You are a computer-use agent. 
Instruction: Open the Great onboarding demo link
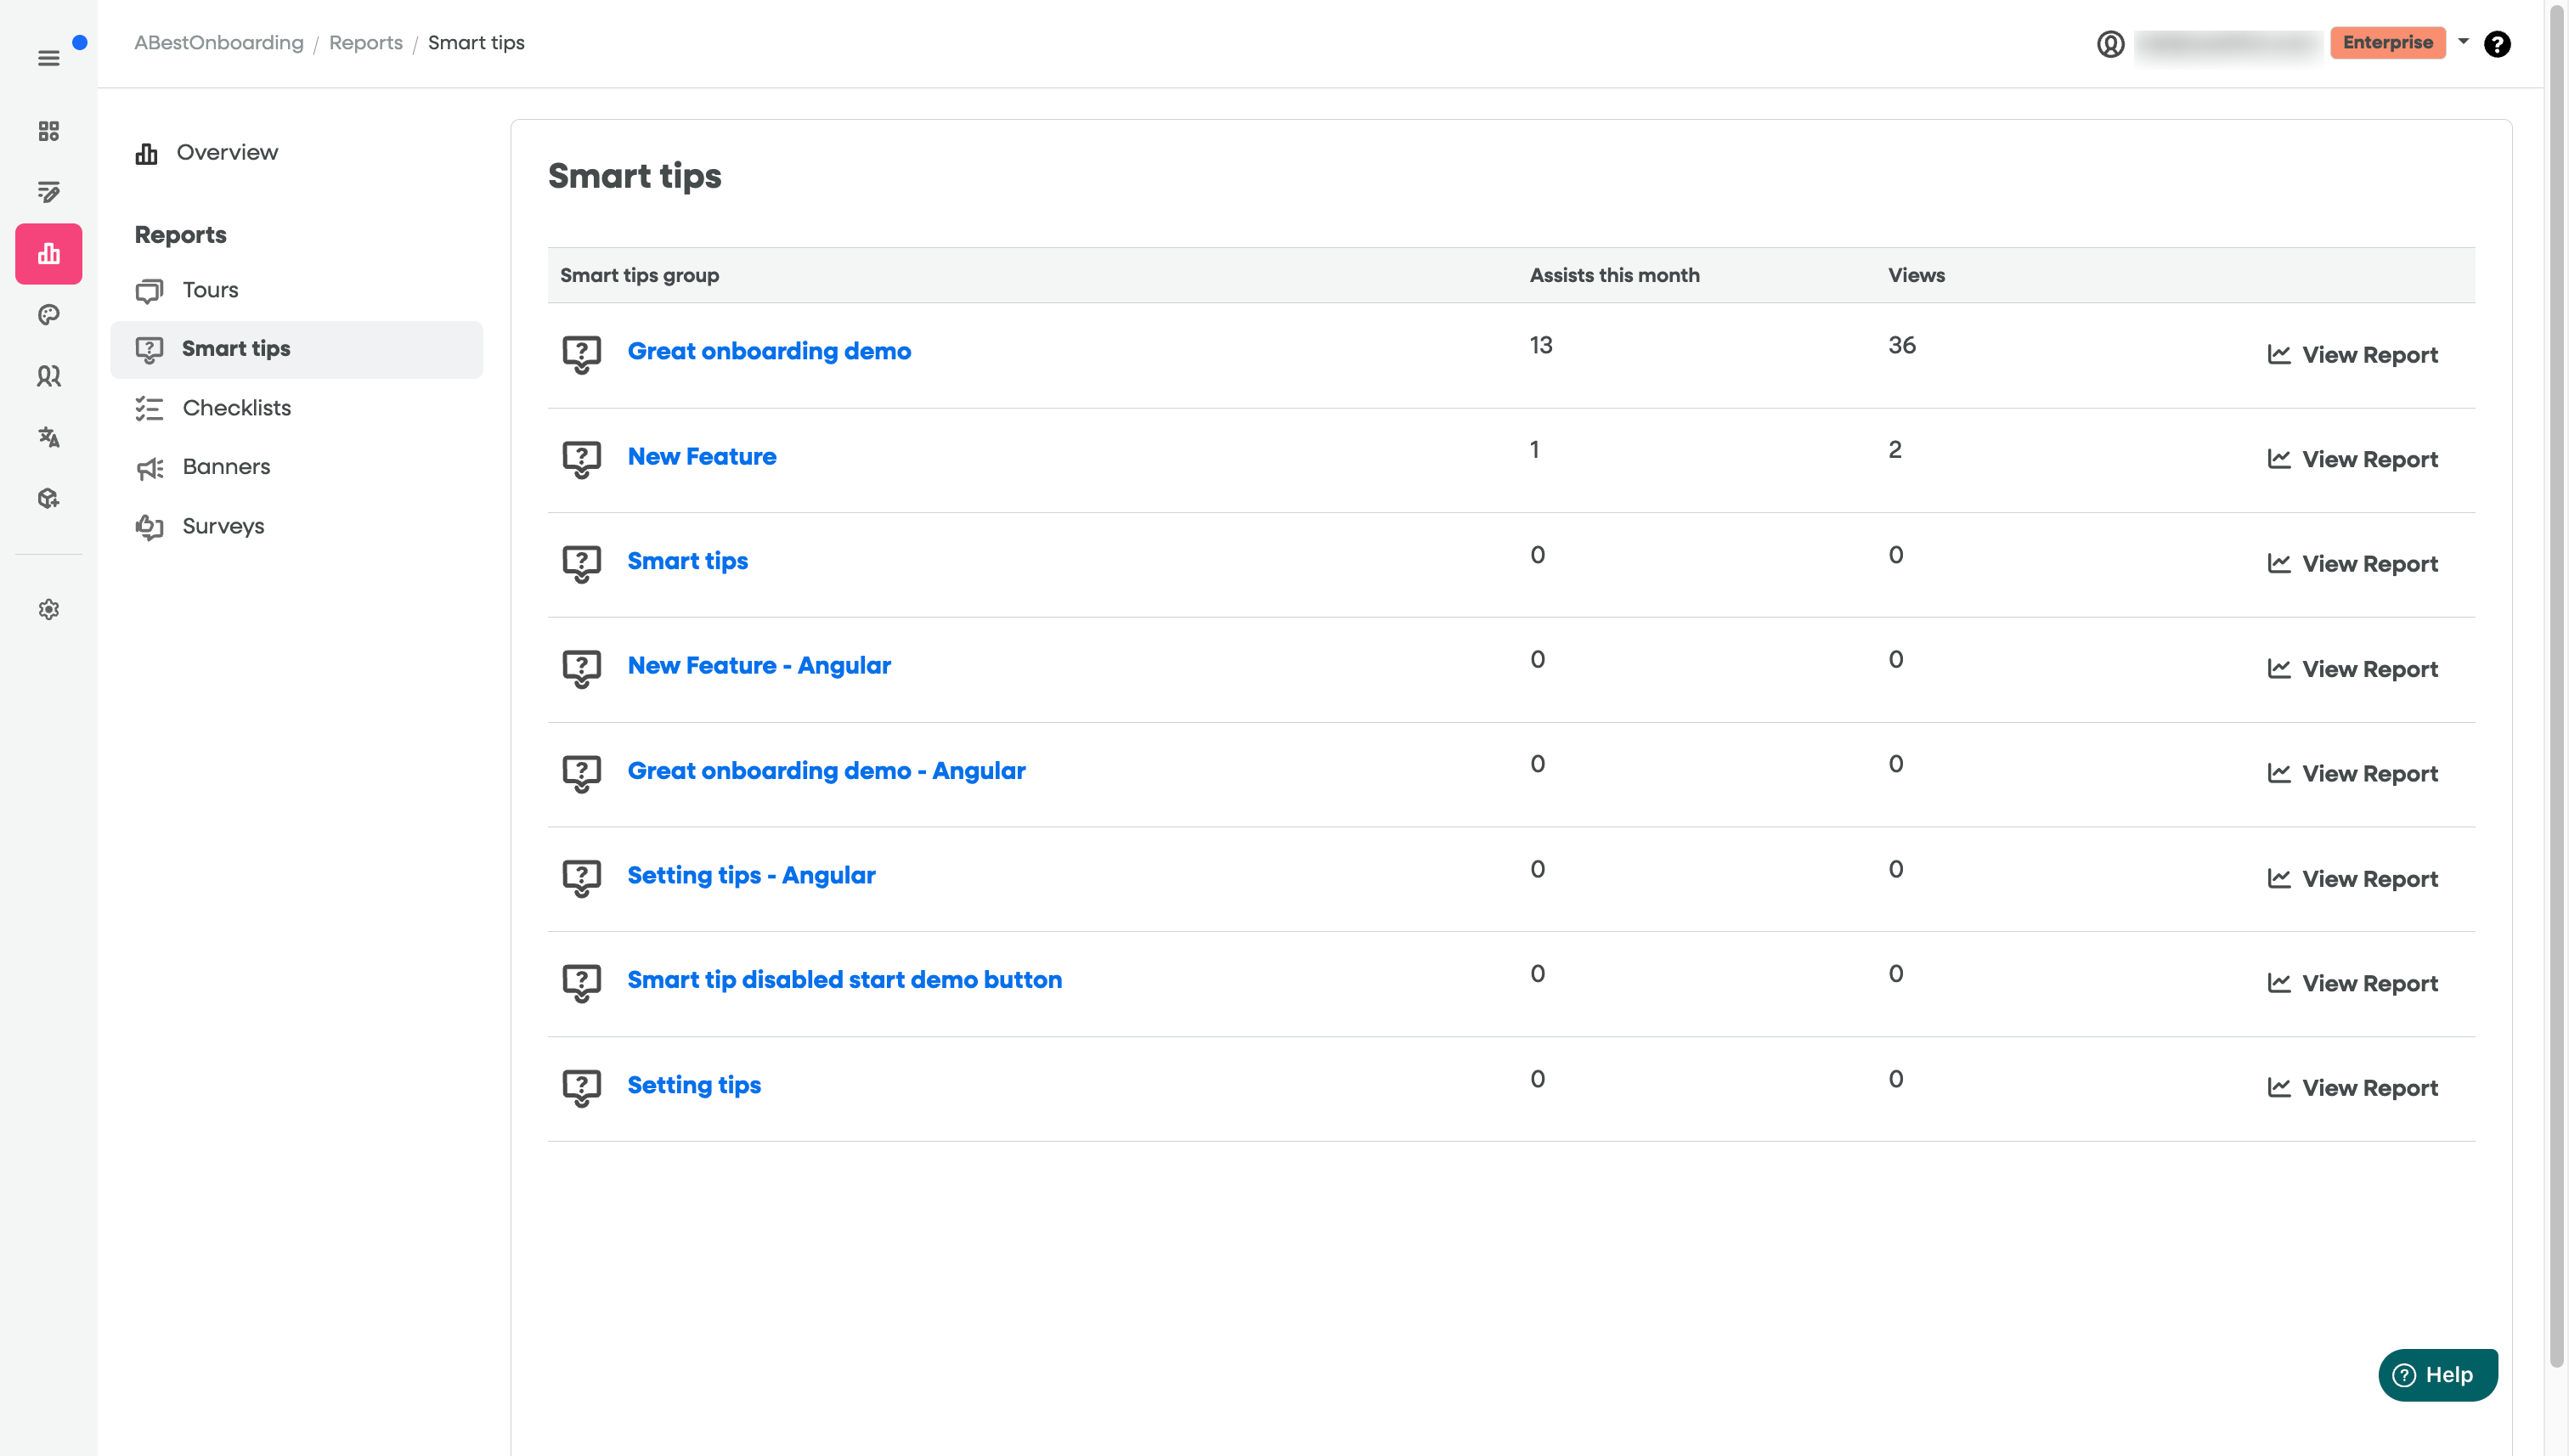coord(768,351)
